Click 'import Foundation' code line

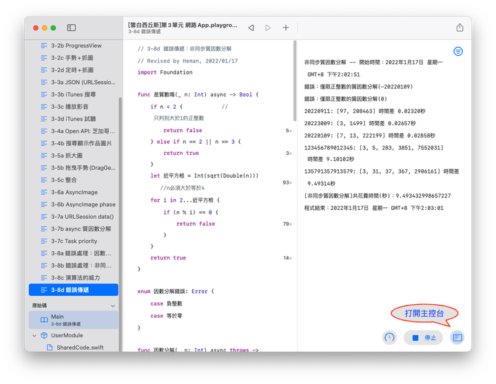click(x=165, y=72)
